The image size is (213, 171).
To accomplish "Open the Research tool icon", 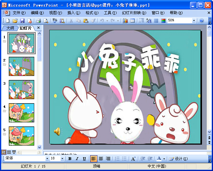I will (x=62, y=21).
